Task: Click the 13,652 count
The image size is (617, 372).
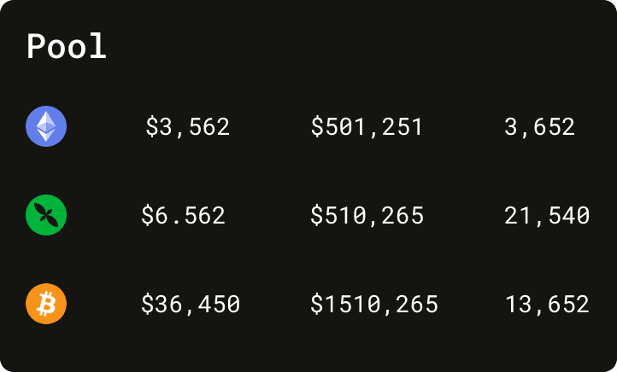Action: pyautogui.click(x=547, y=304)
